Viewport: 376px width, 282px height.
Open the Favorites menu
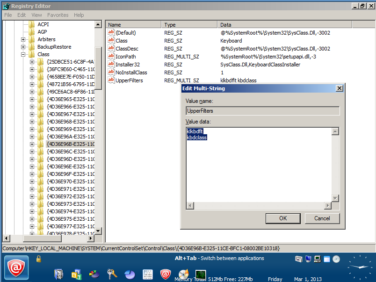click(x=58, y=15)
